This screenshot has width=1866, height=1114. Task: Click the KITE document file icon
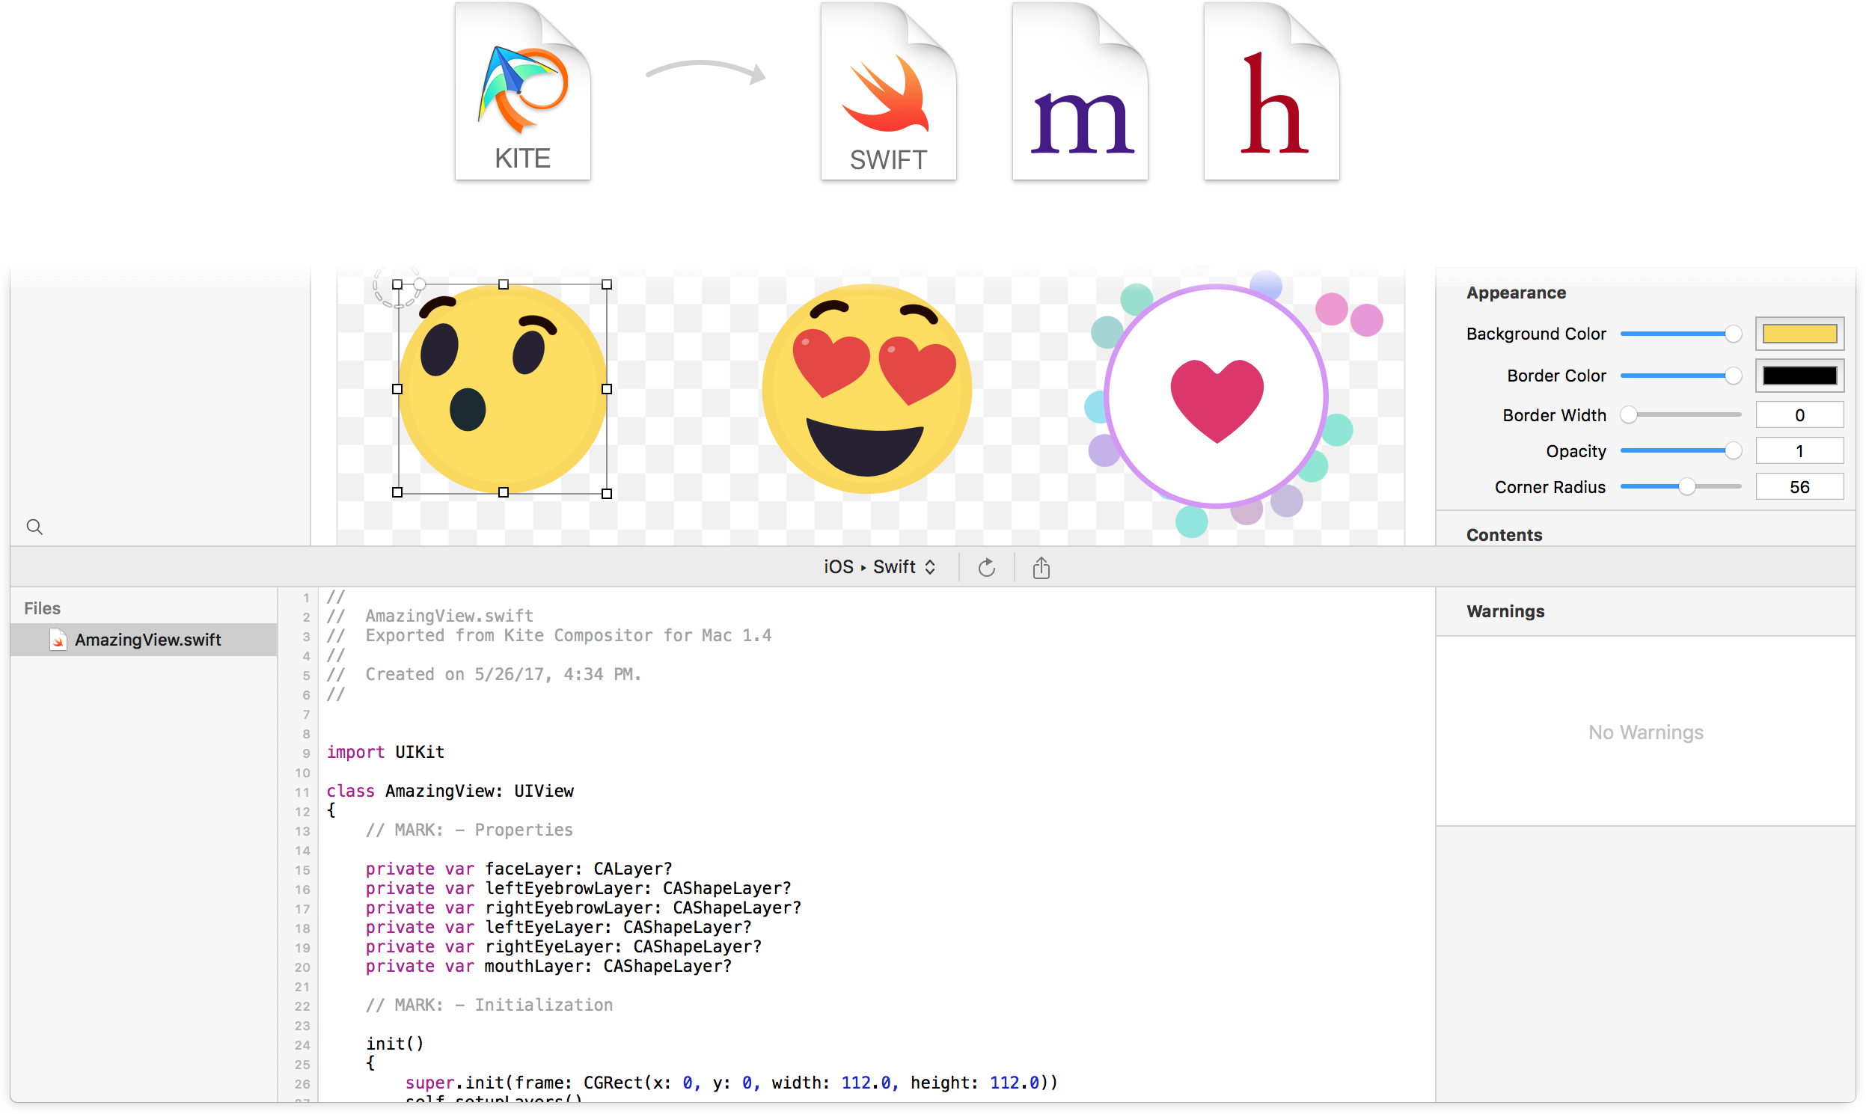[522, 91]
